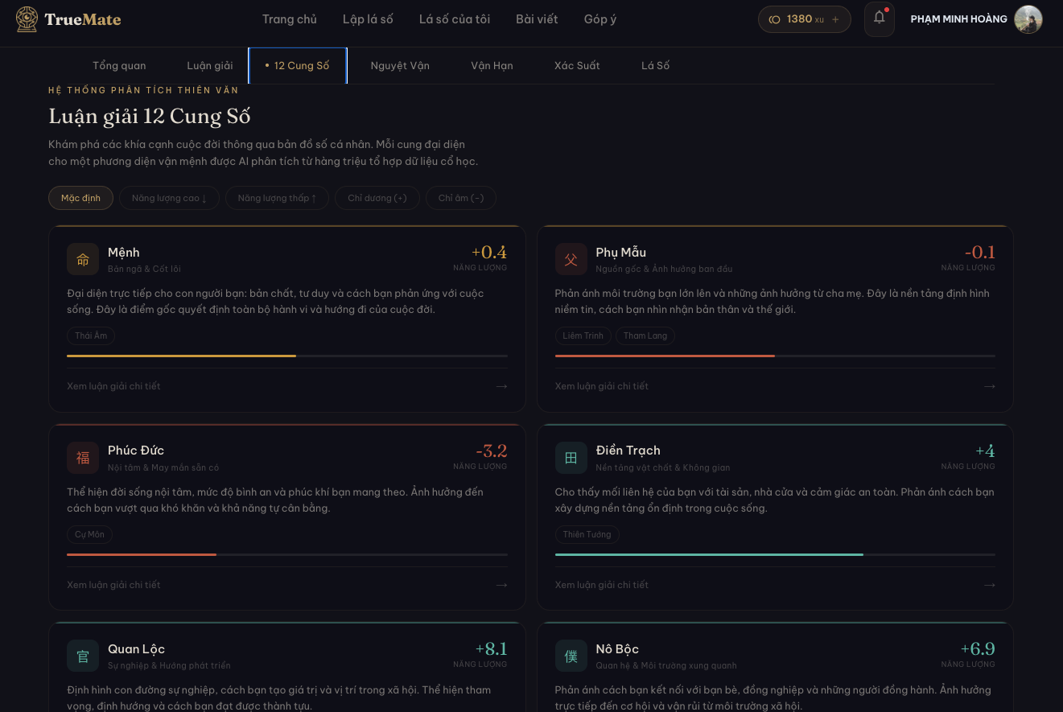Click the Phụ Mẫu palace glyph icon

(x=571, y=259)
